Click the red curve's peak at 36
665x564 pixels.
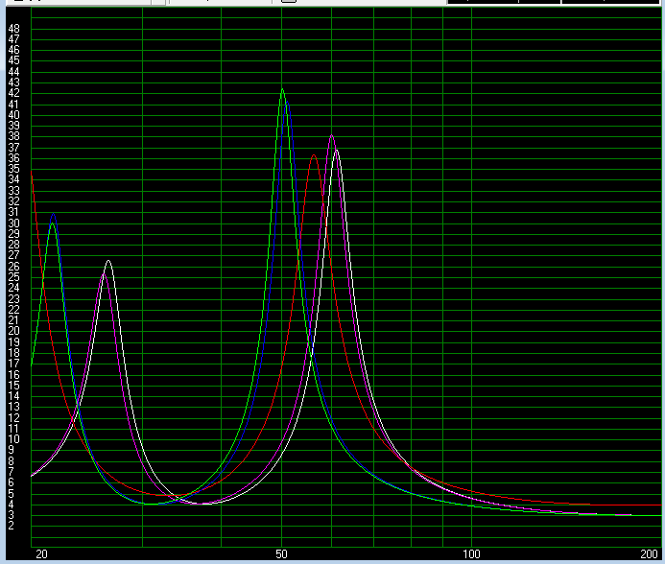[314, 155]
